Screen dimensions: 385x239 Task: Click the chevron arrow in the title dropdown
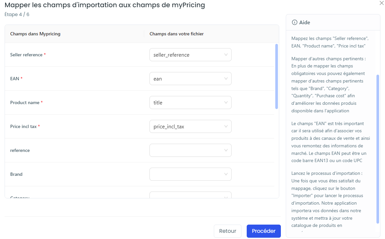click(x=226, y=102)
